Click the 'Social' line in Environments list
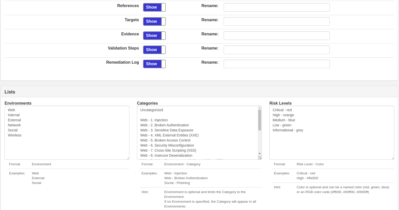Viewport: 399px width, 210px height. click(x=13, y=130)
